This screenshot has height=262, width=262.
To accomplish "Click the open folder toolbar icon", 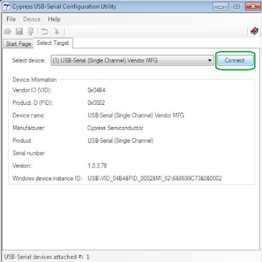I will tap(8, 31).
